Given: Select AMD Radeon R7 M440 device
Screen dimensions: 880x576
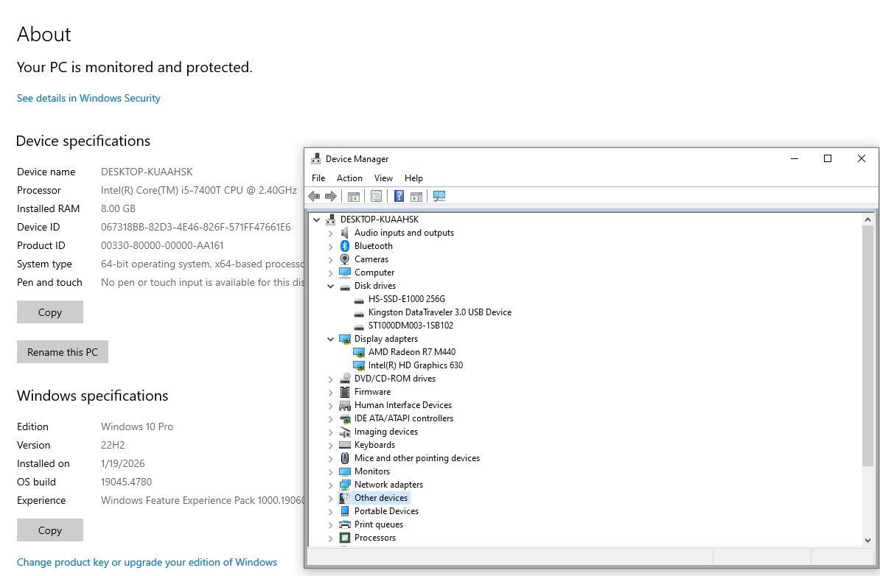Looking at the screenshot, I should tap(411, 352).
